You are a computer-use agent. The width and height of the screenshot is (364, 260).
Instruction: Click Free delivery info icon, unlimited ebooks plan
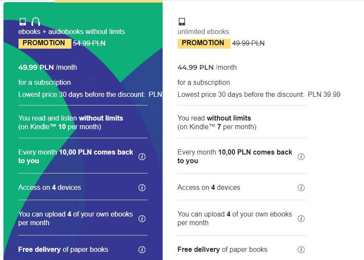pos(301,250)
